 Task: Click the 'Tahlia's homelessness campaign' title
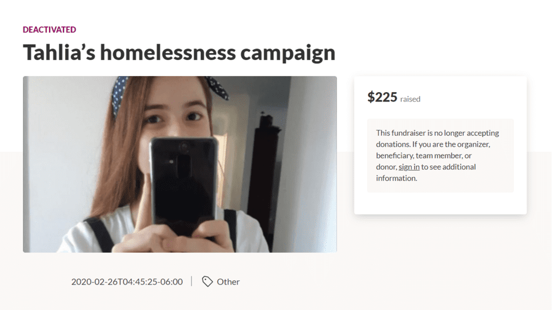point(179,53)
